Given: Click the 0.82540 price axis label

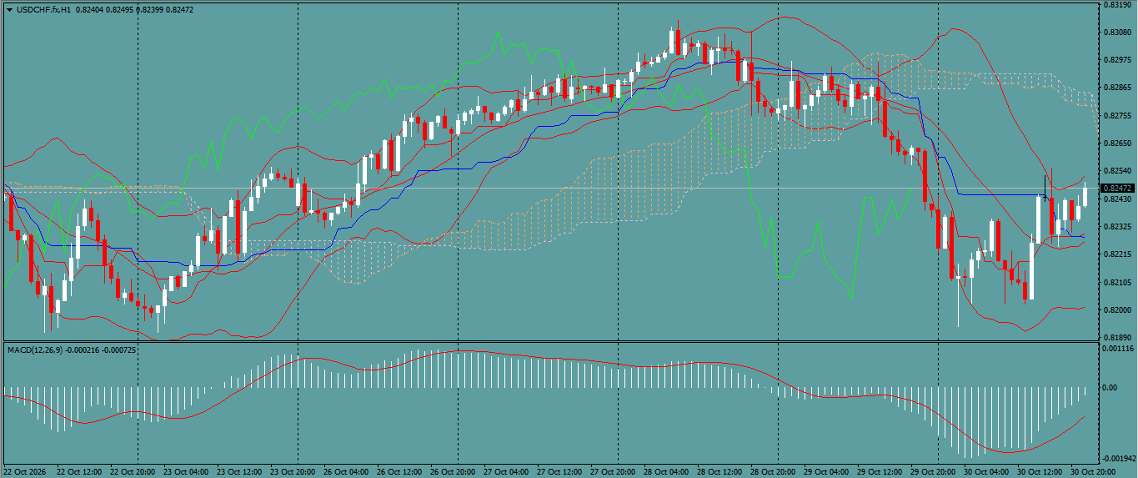Looking at the screenshot, I should [1116, 171].
